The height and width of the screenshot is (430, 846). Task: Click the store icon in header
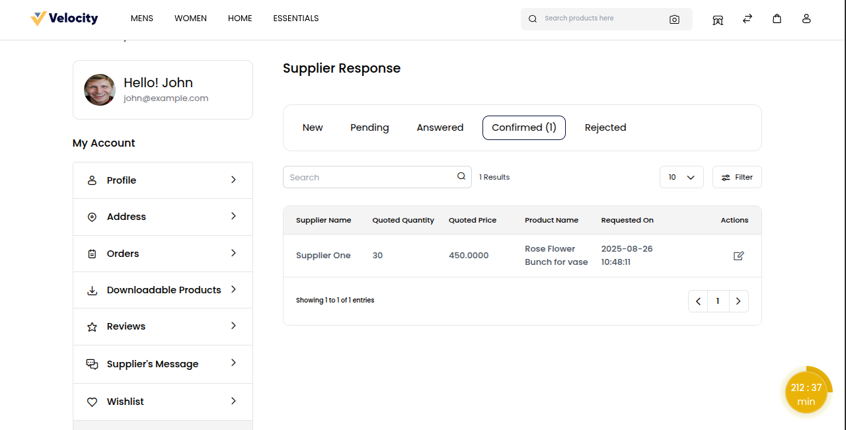[x=718, y=20]
